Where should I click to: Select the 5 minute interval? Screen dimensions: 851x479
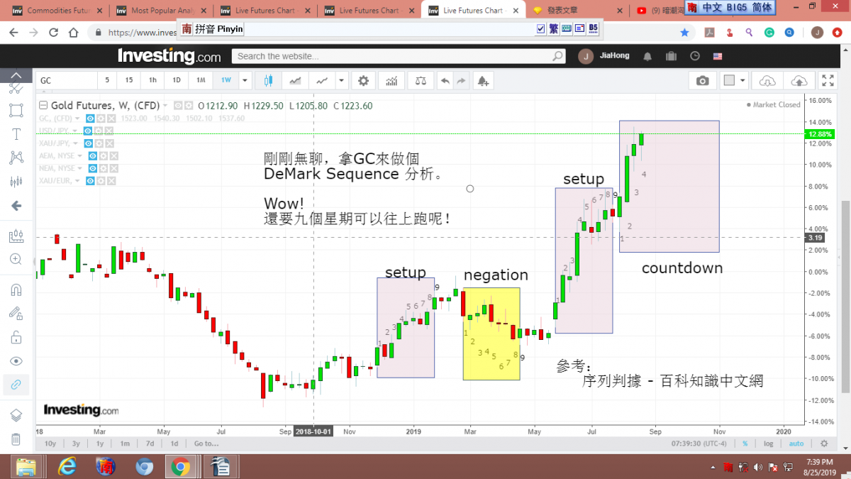107,81
